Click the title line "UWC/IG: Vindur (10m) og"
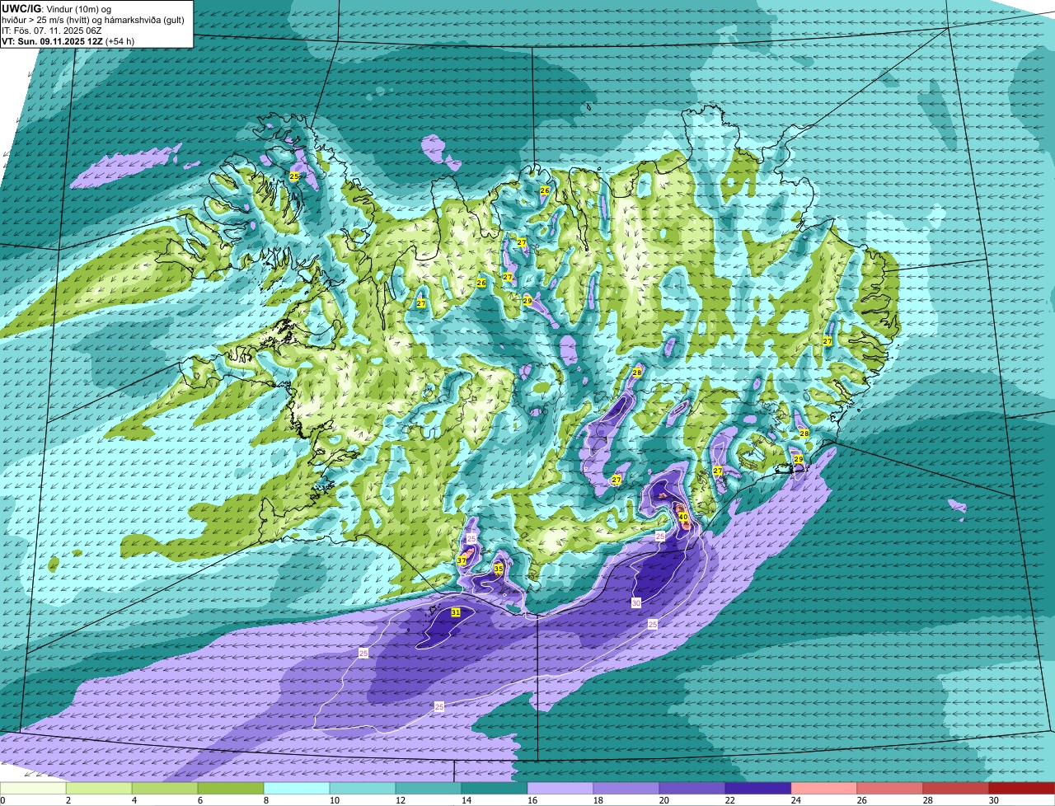The image size is (1055, 806). click(x=57, y=8)
